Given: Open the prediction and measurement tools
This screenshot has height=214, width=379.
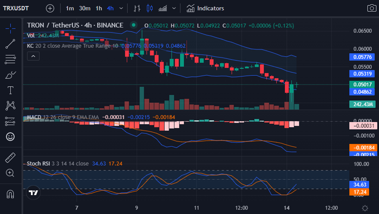Looking at the screenshot, I should [x=10, y=121].
